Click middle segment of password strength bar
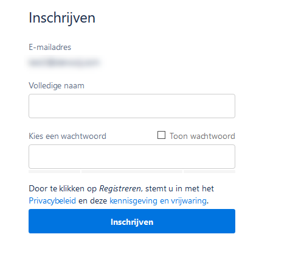The image size is (290, 262). 132,172
